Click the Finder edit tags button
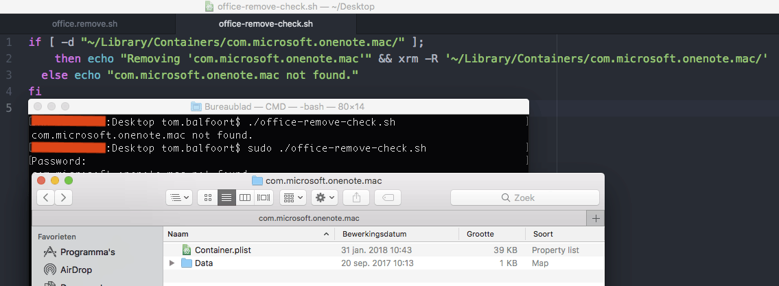The image size is (779, 286). [388, 197]
